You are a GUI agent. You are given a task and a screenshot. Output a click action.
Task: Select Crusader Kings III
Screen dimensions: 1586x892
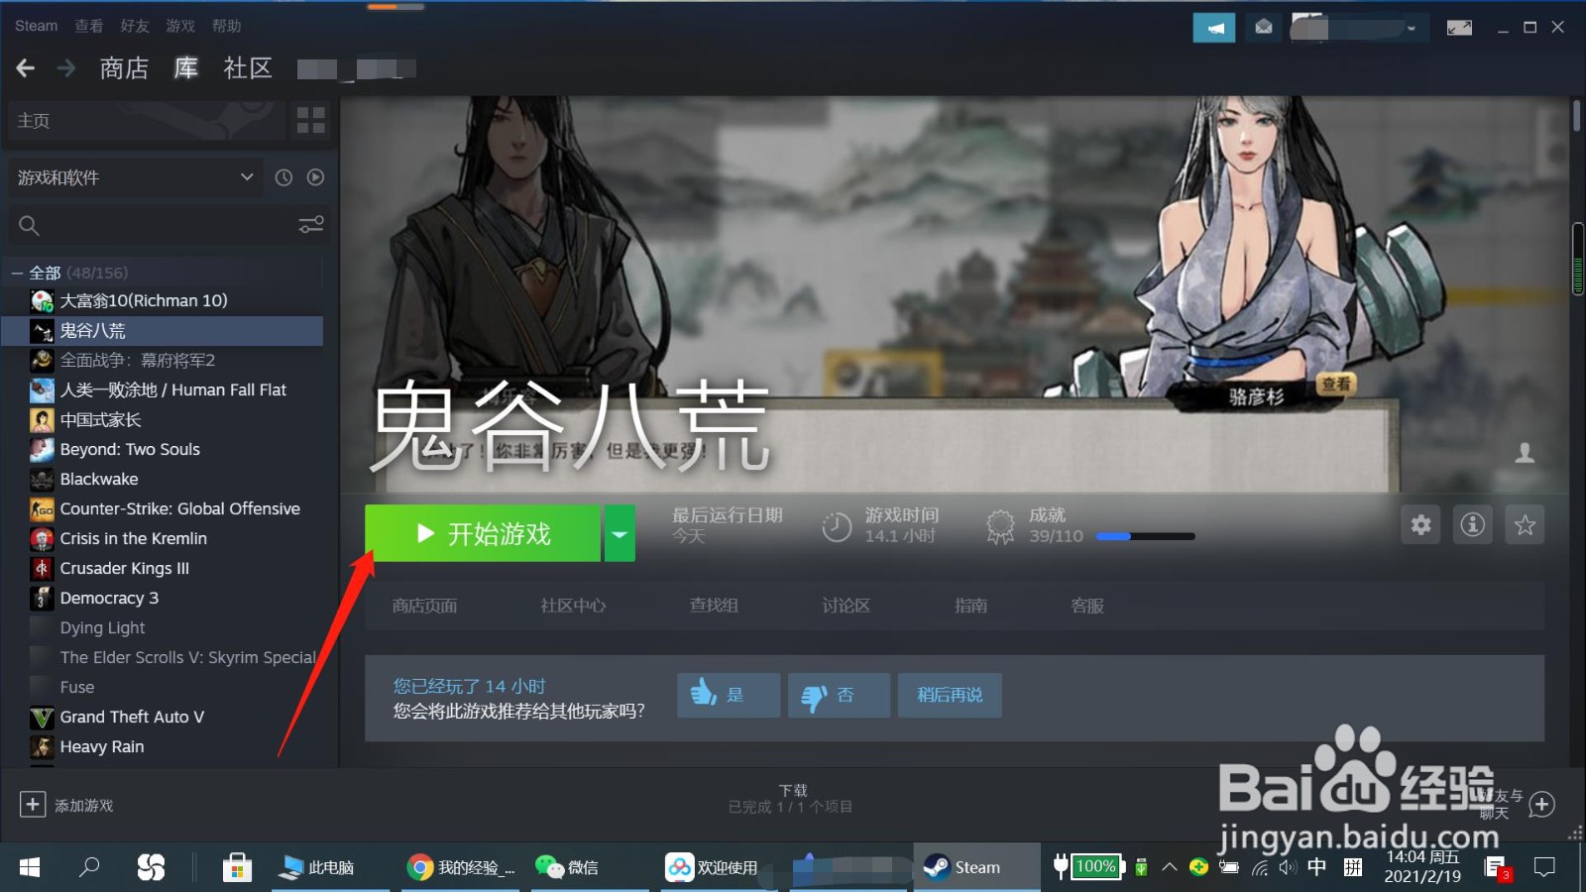click(124, 568)
